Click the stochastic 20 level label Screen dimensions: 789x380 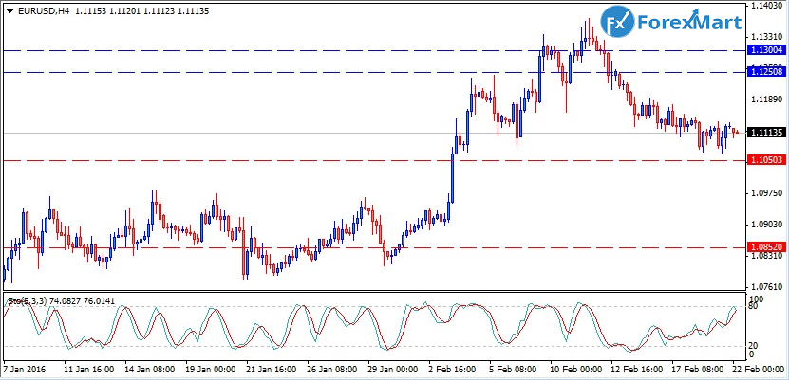(753, 345)
